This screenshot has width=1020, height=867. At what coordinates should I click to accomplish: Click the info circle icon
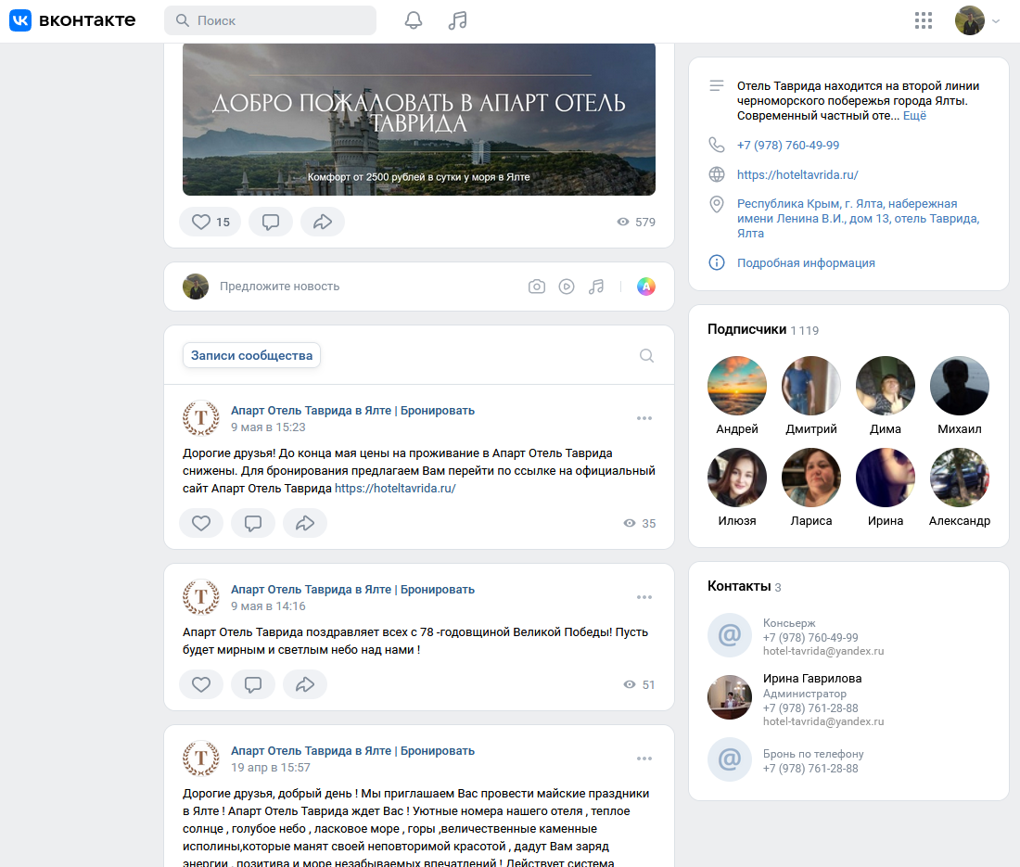point(716,262)
